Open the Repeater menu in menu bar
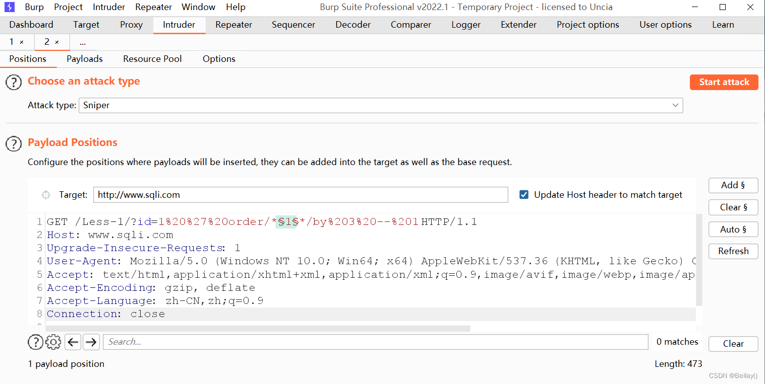765x384 pixels. click(154, 7)
